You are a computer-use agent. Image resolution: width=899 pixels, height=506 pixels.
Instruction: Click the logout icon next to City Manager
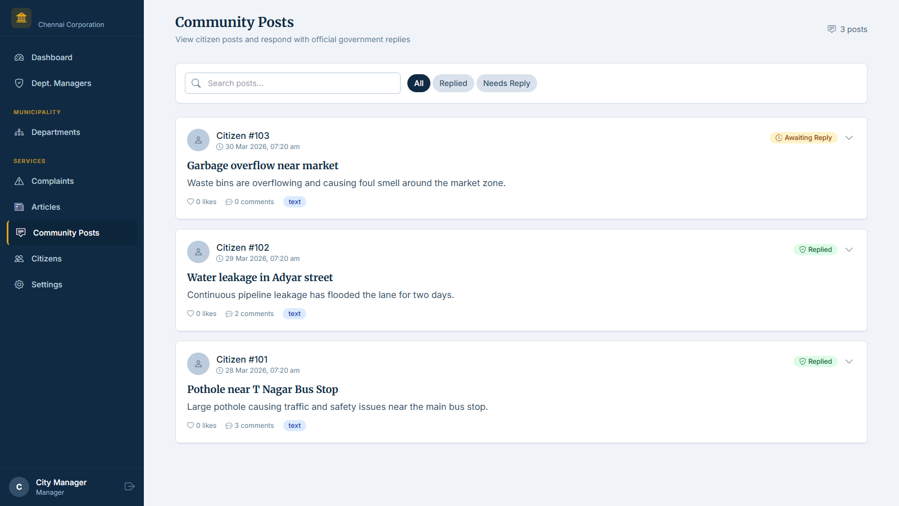(x=129, y=486)
